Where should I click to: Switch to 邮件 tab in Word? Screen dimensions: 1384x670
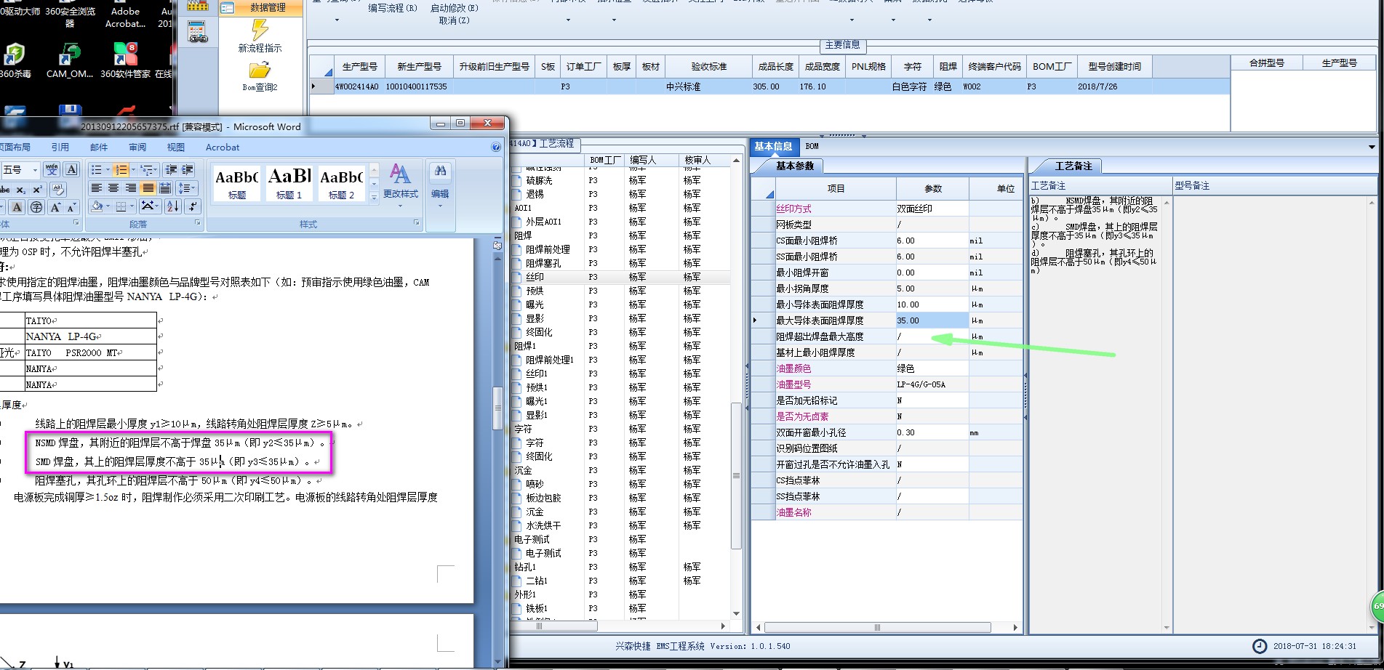pyautogui.click(x=98, y=147)
